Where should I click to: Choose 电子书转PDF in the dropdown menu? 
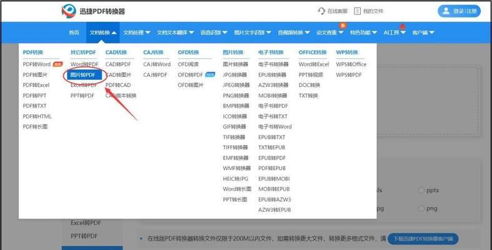[273, 106]
